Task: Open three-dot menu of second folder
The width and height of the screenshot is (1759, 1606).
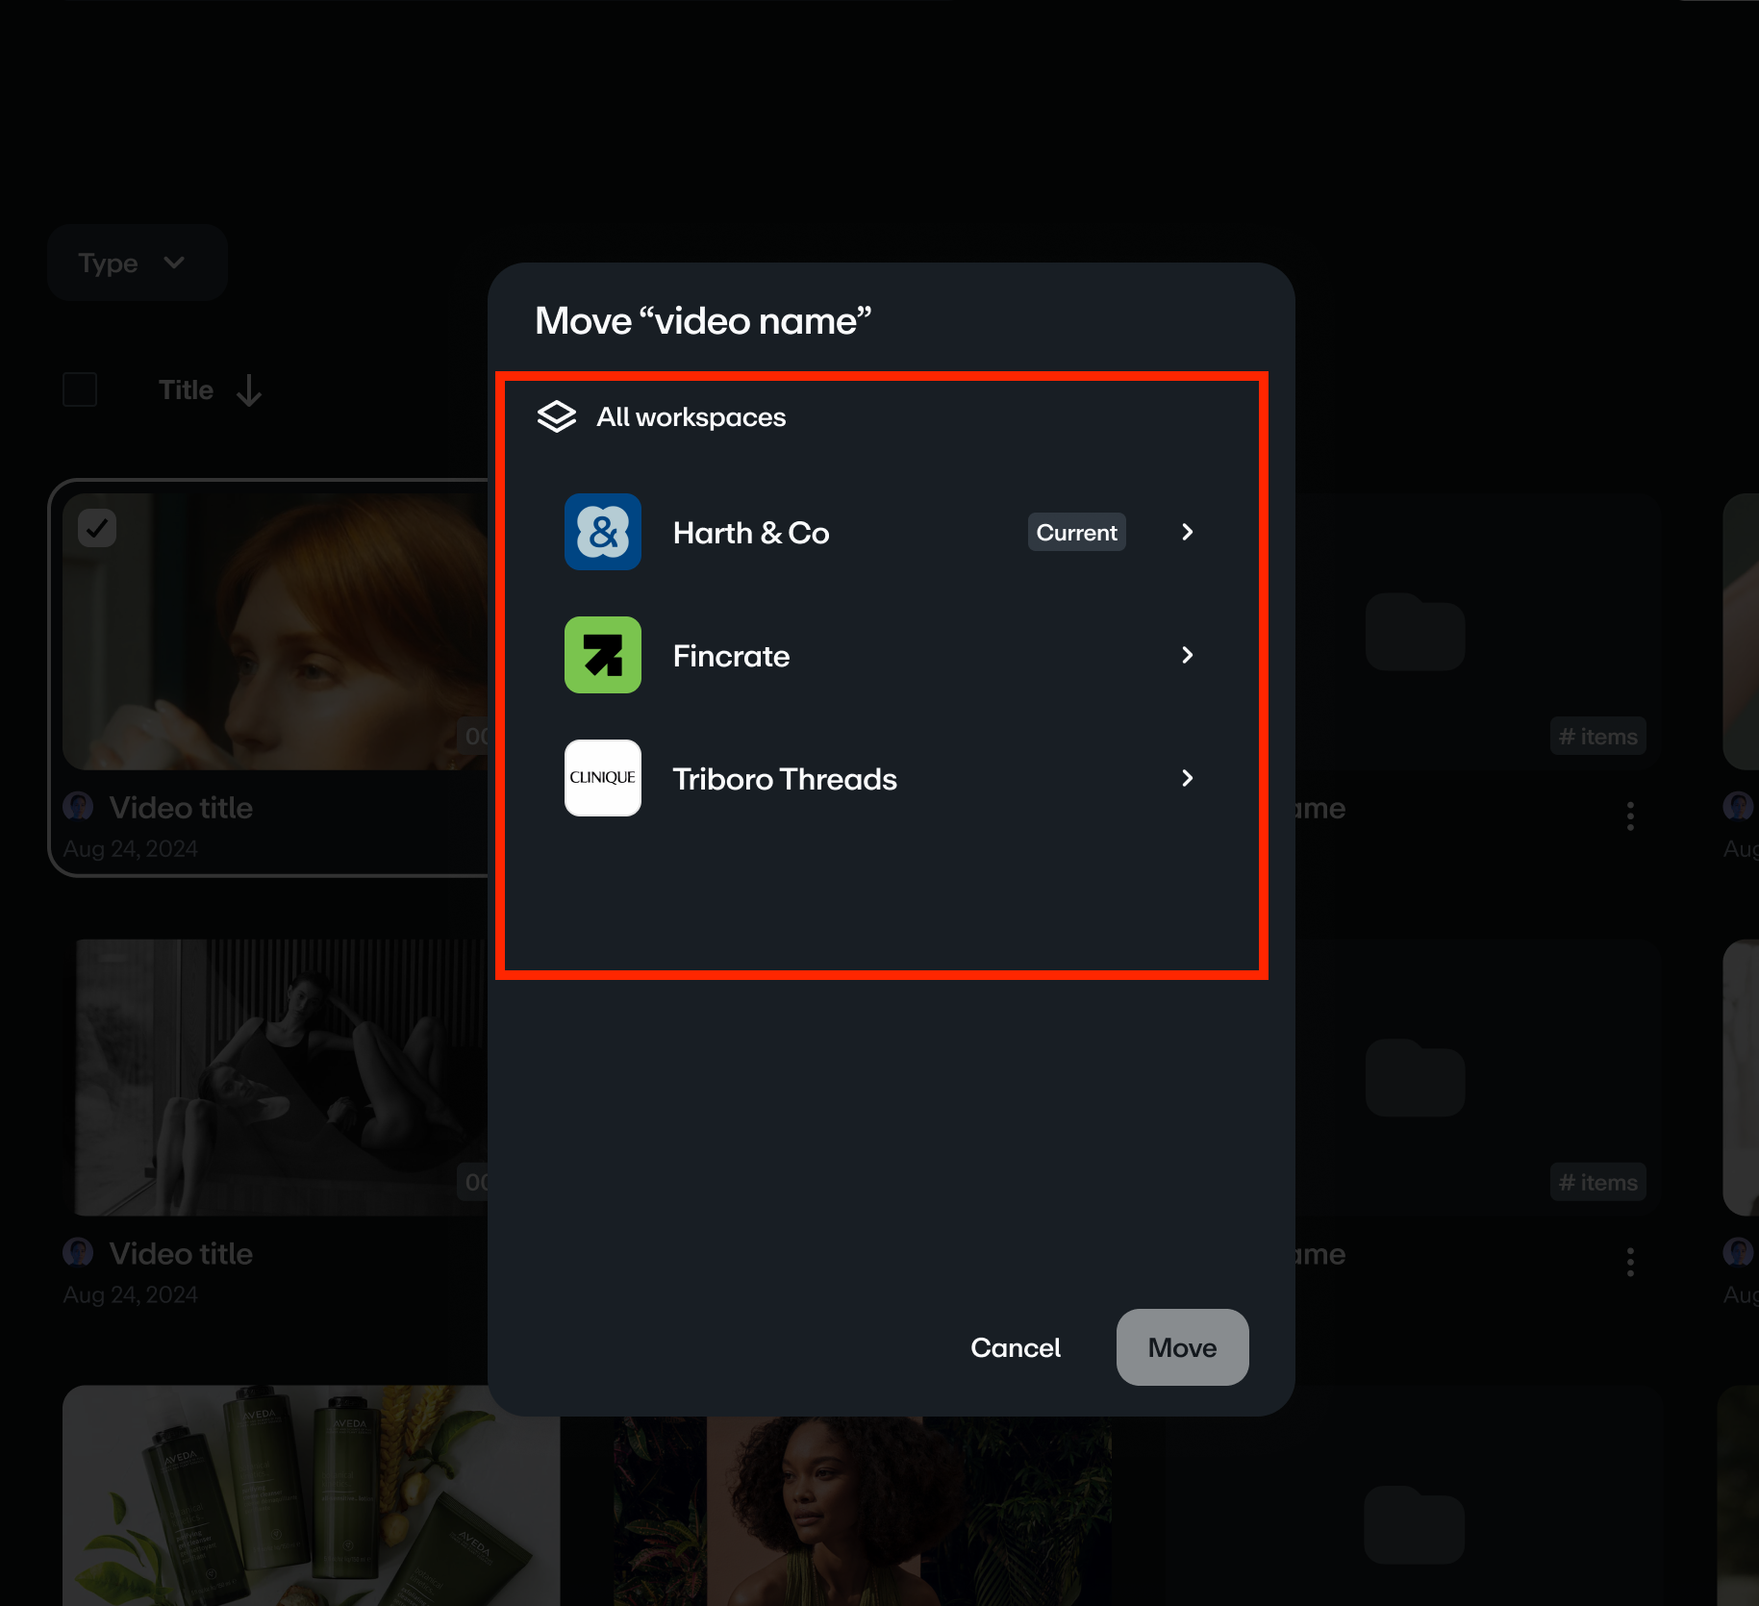Action: 1629,1262
